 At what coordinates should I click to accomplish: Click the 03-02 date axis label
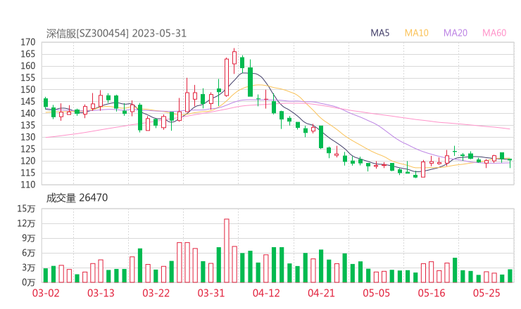46,293
